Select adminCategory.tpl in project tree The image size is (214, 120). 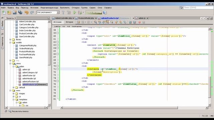click(x=30, y=73)
